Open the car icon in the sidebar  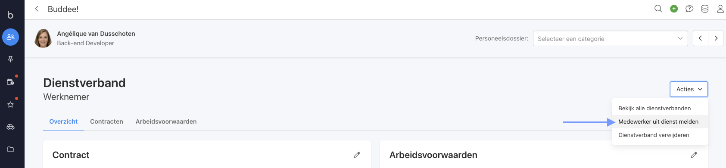tap(10, 127)
